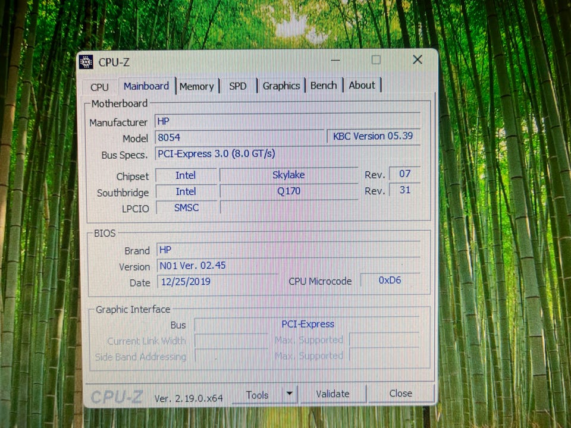Click the chipset revision 07
The image size is (571, 428).
404,174
